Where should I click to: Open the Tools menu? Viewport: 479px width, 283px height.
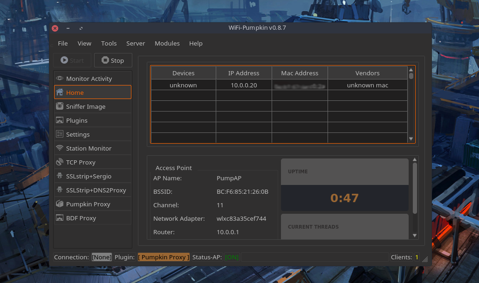[x=109, y=44]
